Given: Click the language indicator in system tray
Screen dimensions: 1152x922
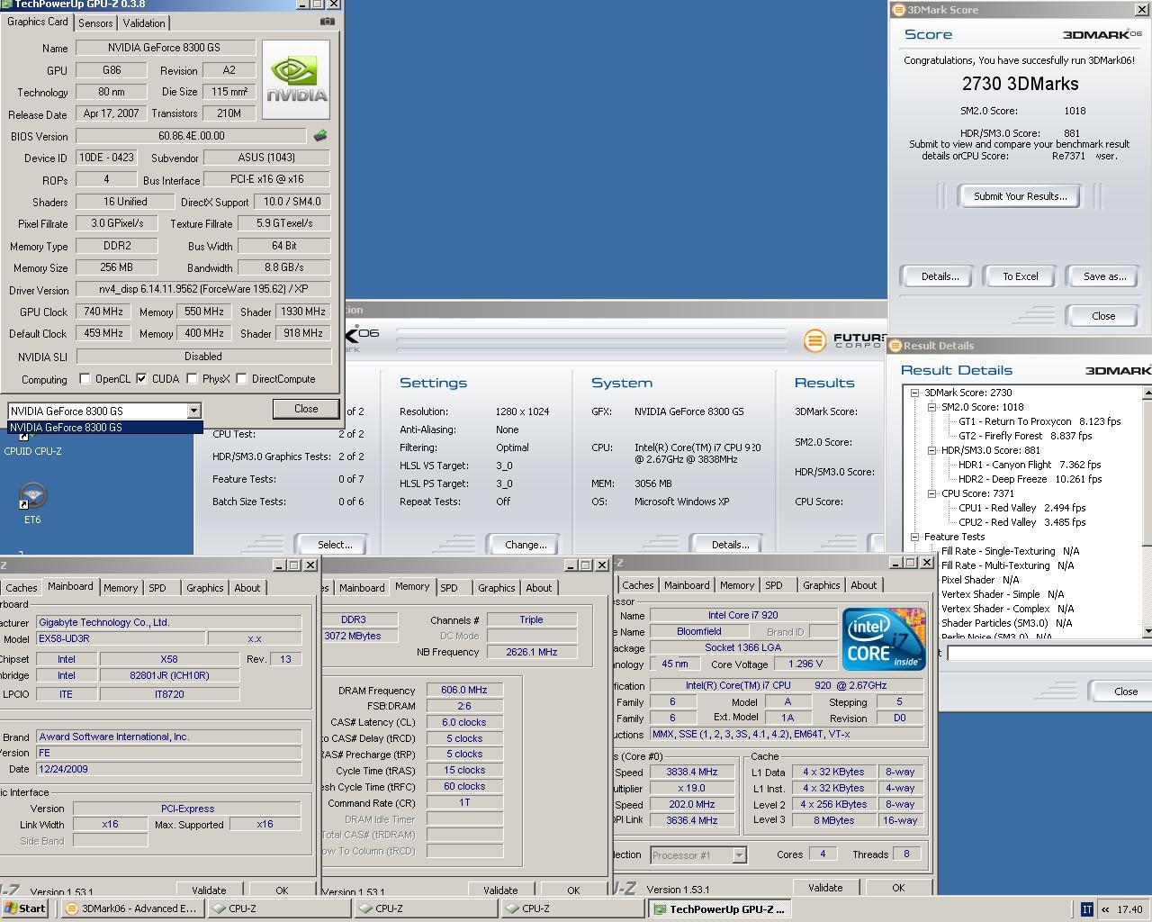Looking at the screenshot, I should click(1086, 909).
